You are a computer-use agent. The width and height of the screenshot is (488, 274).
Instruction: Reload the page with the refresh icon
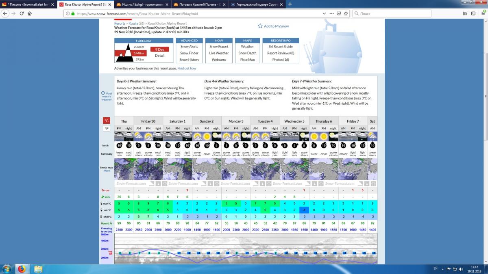[22, 13]
